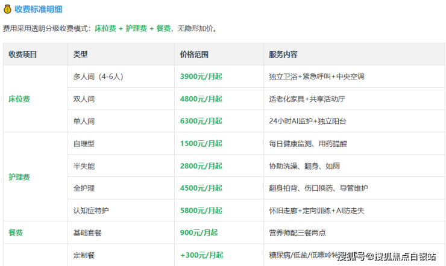446x266 pixels.
Task: Click the 搜狐号@搜狐焦点白银站 watermark
Action: [x=386, y=256]
